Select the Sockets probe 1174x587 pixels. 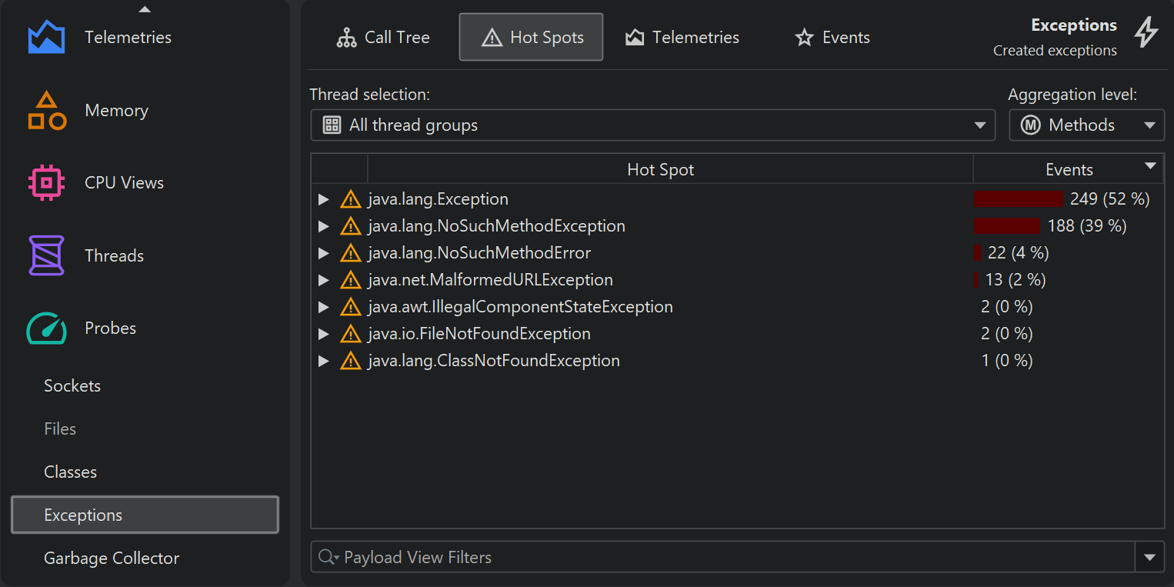point(72,386)
